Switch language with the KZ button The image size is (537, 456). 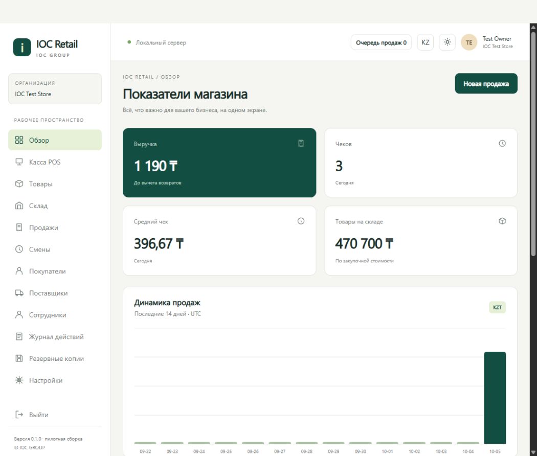[x=426, y=42]
